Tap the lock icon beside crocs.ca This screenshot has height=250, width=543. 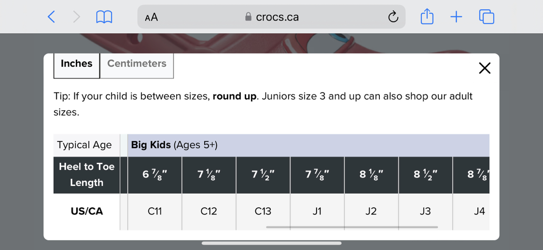pos(248,17)
